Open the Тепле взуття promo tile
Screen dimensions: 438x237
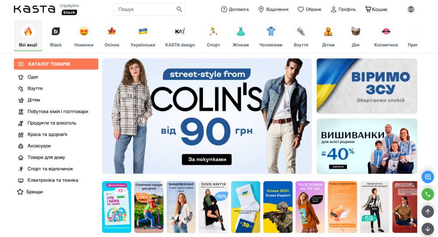tap(213, 207)
